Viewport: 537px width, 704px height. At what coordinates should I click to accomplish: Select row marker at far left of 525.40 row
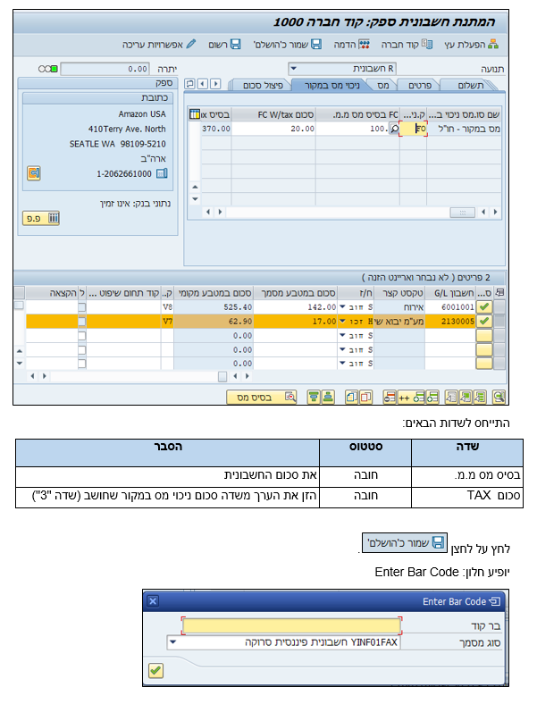pos(20,306)
